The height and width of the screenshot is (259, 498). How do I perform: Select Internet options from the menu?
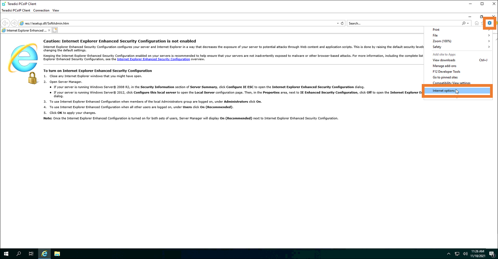[x=443, y=91]
